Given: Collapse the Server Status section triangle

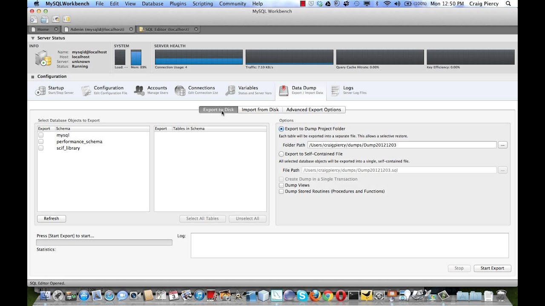Looking at the screenshot, I should click(x=33, y=38).
